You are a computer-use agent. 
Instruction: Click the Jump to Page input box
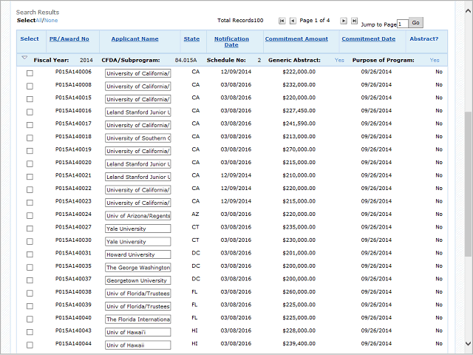(403, 24)
